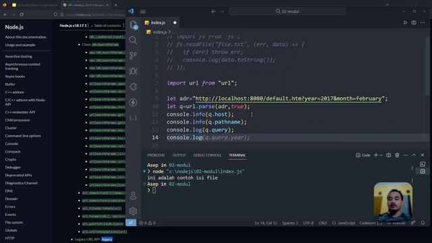The width and height of the screenshot is (432, 243).
Task: Select the index.js editor tab
Action: click(x=158, y=22)
